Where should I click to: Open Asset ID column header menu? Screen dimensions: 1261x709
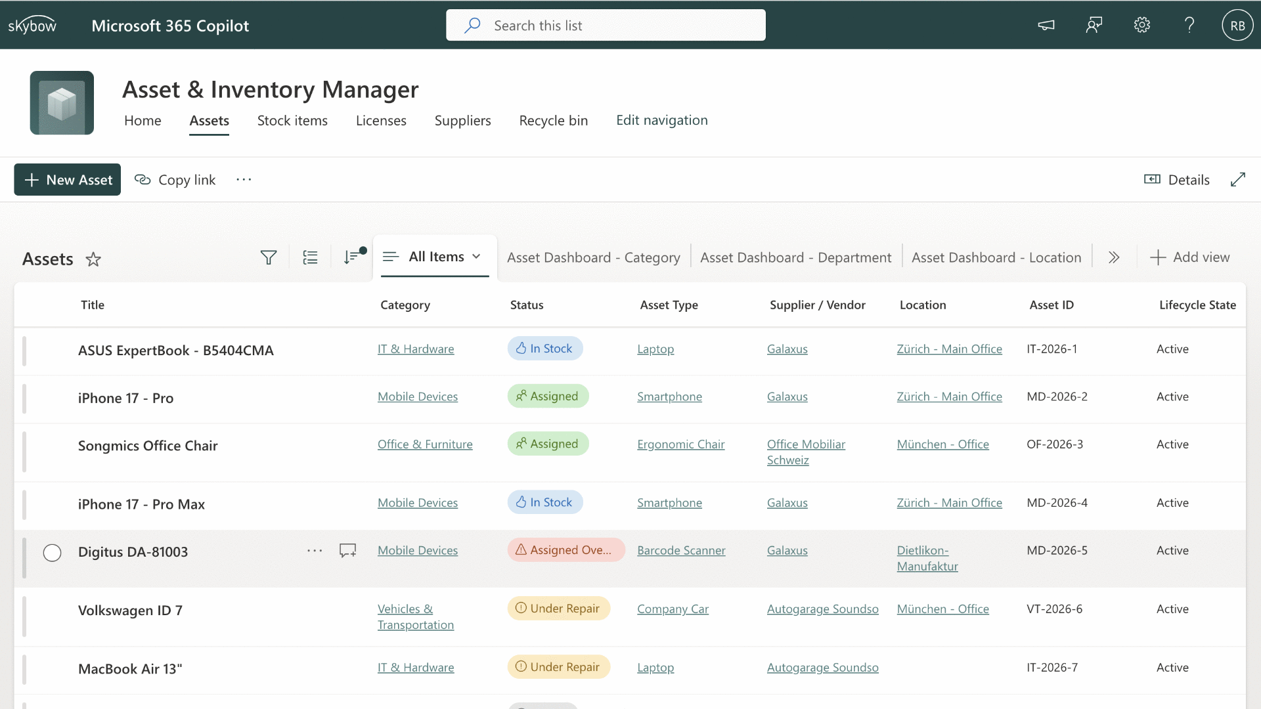point(1051,305)
